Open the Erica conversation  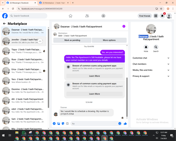(x=24, y=71)
